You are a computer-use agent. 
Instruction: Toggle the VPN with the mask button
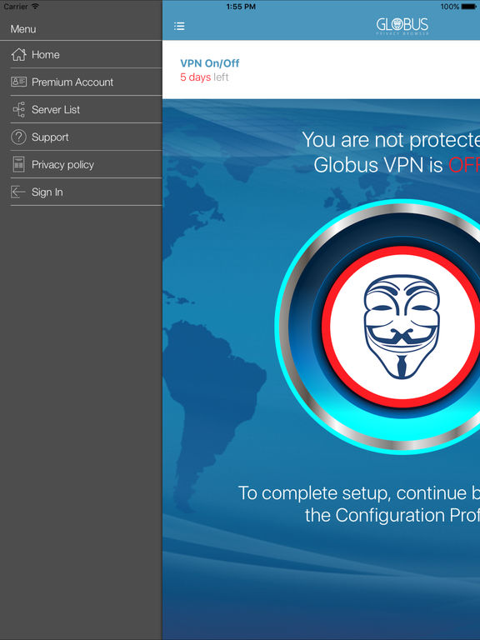tap(401, 327)
